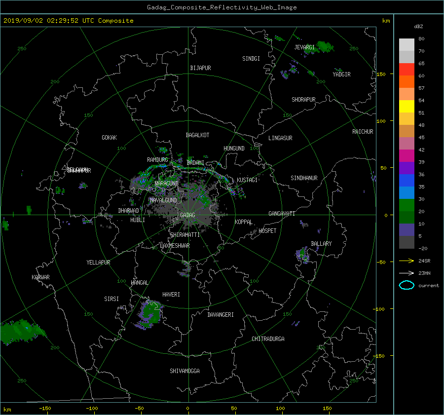The image size is (444, 415).
Task: Click the YADGIR city label
Action: point(341,75)
